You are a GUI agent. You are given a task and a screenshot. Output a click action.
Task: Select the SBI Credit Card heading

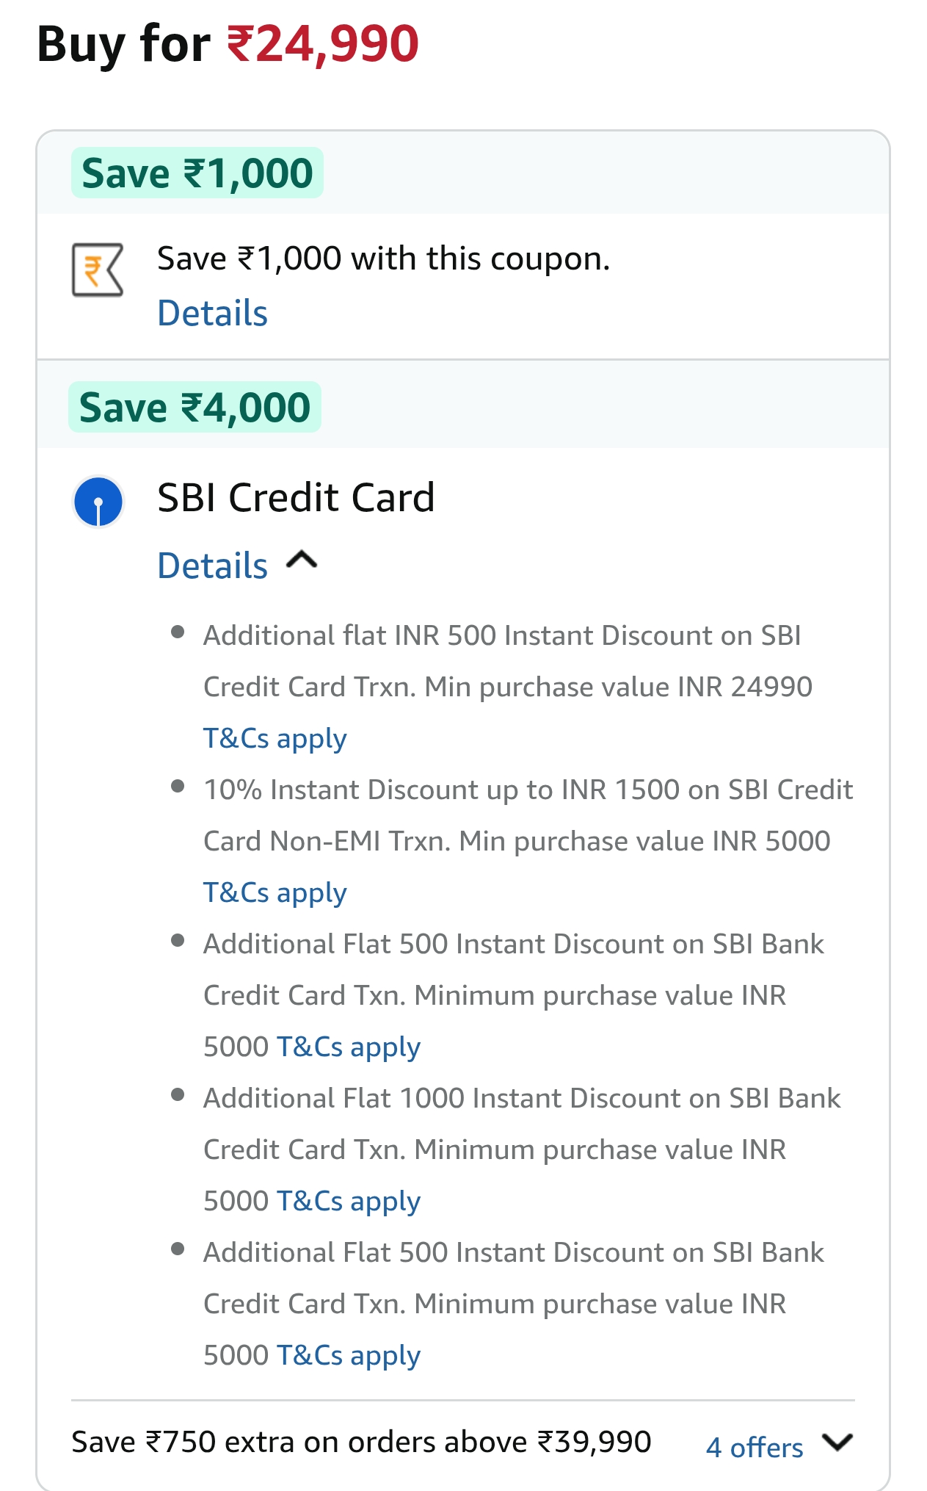click(x=296, y=498)
